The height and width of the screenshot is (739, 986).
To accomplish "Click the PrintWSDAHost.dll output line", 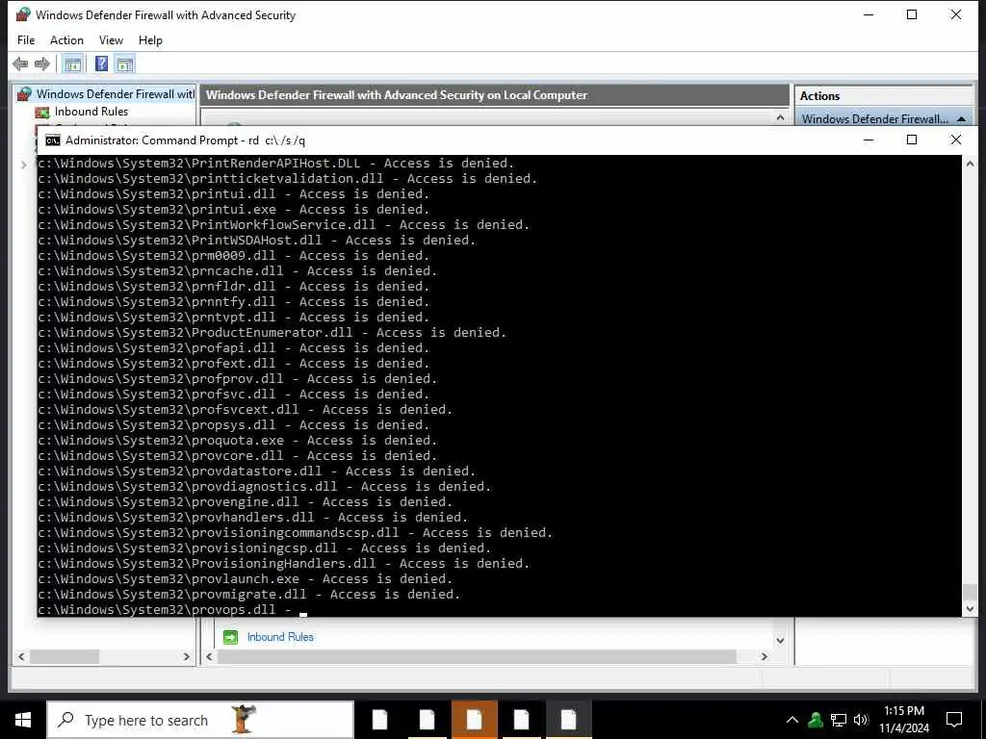I will [256, 240].
